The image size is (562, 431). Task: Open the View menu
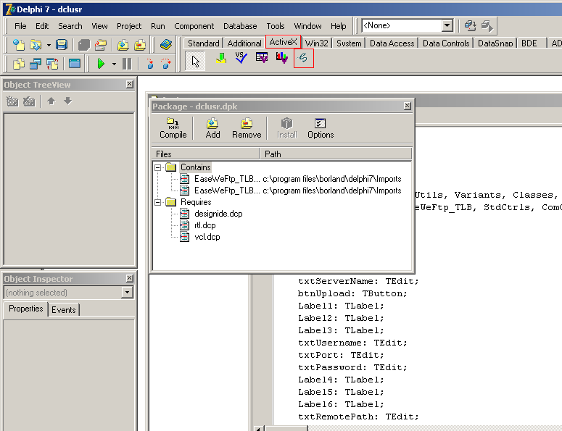point(99,26)
